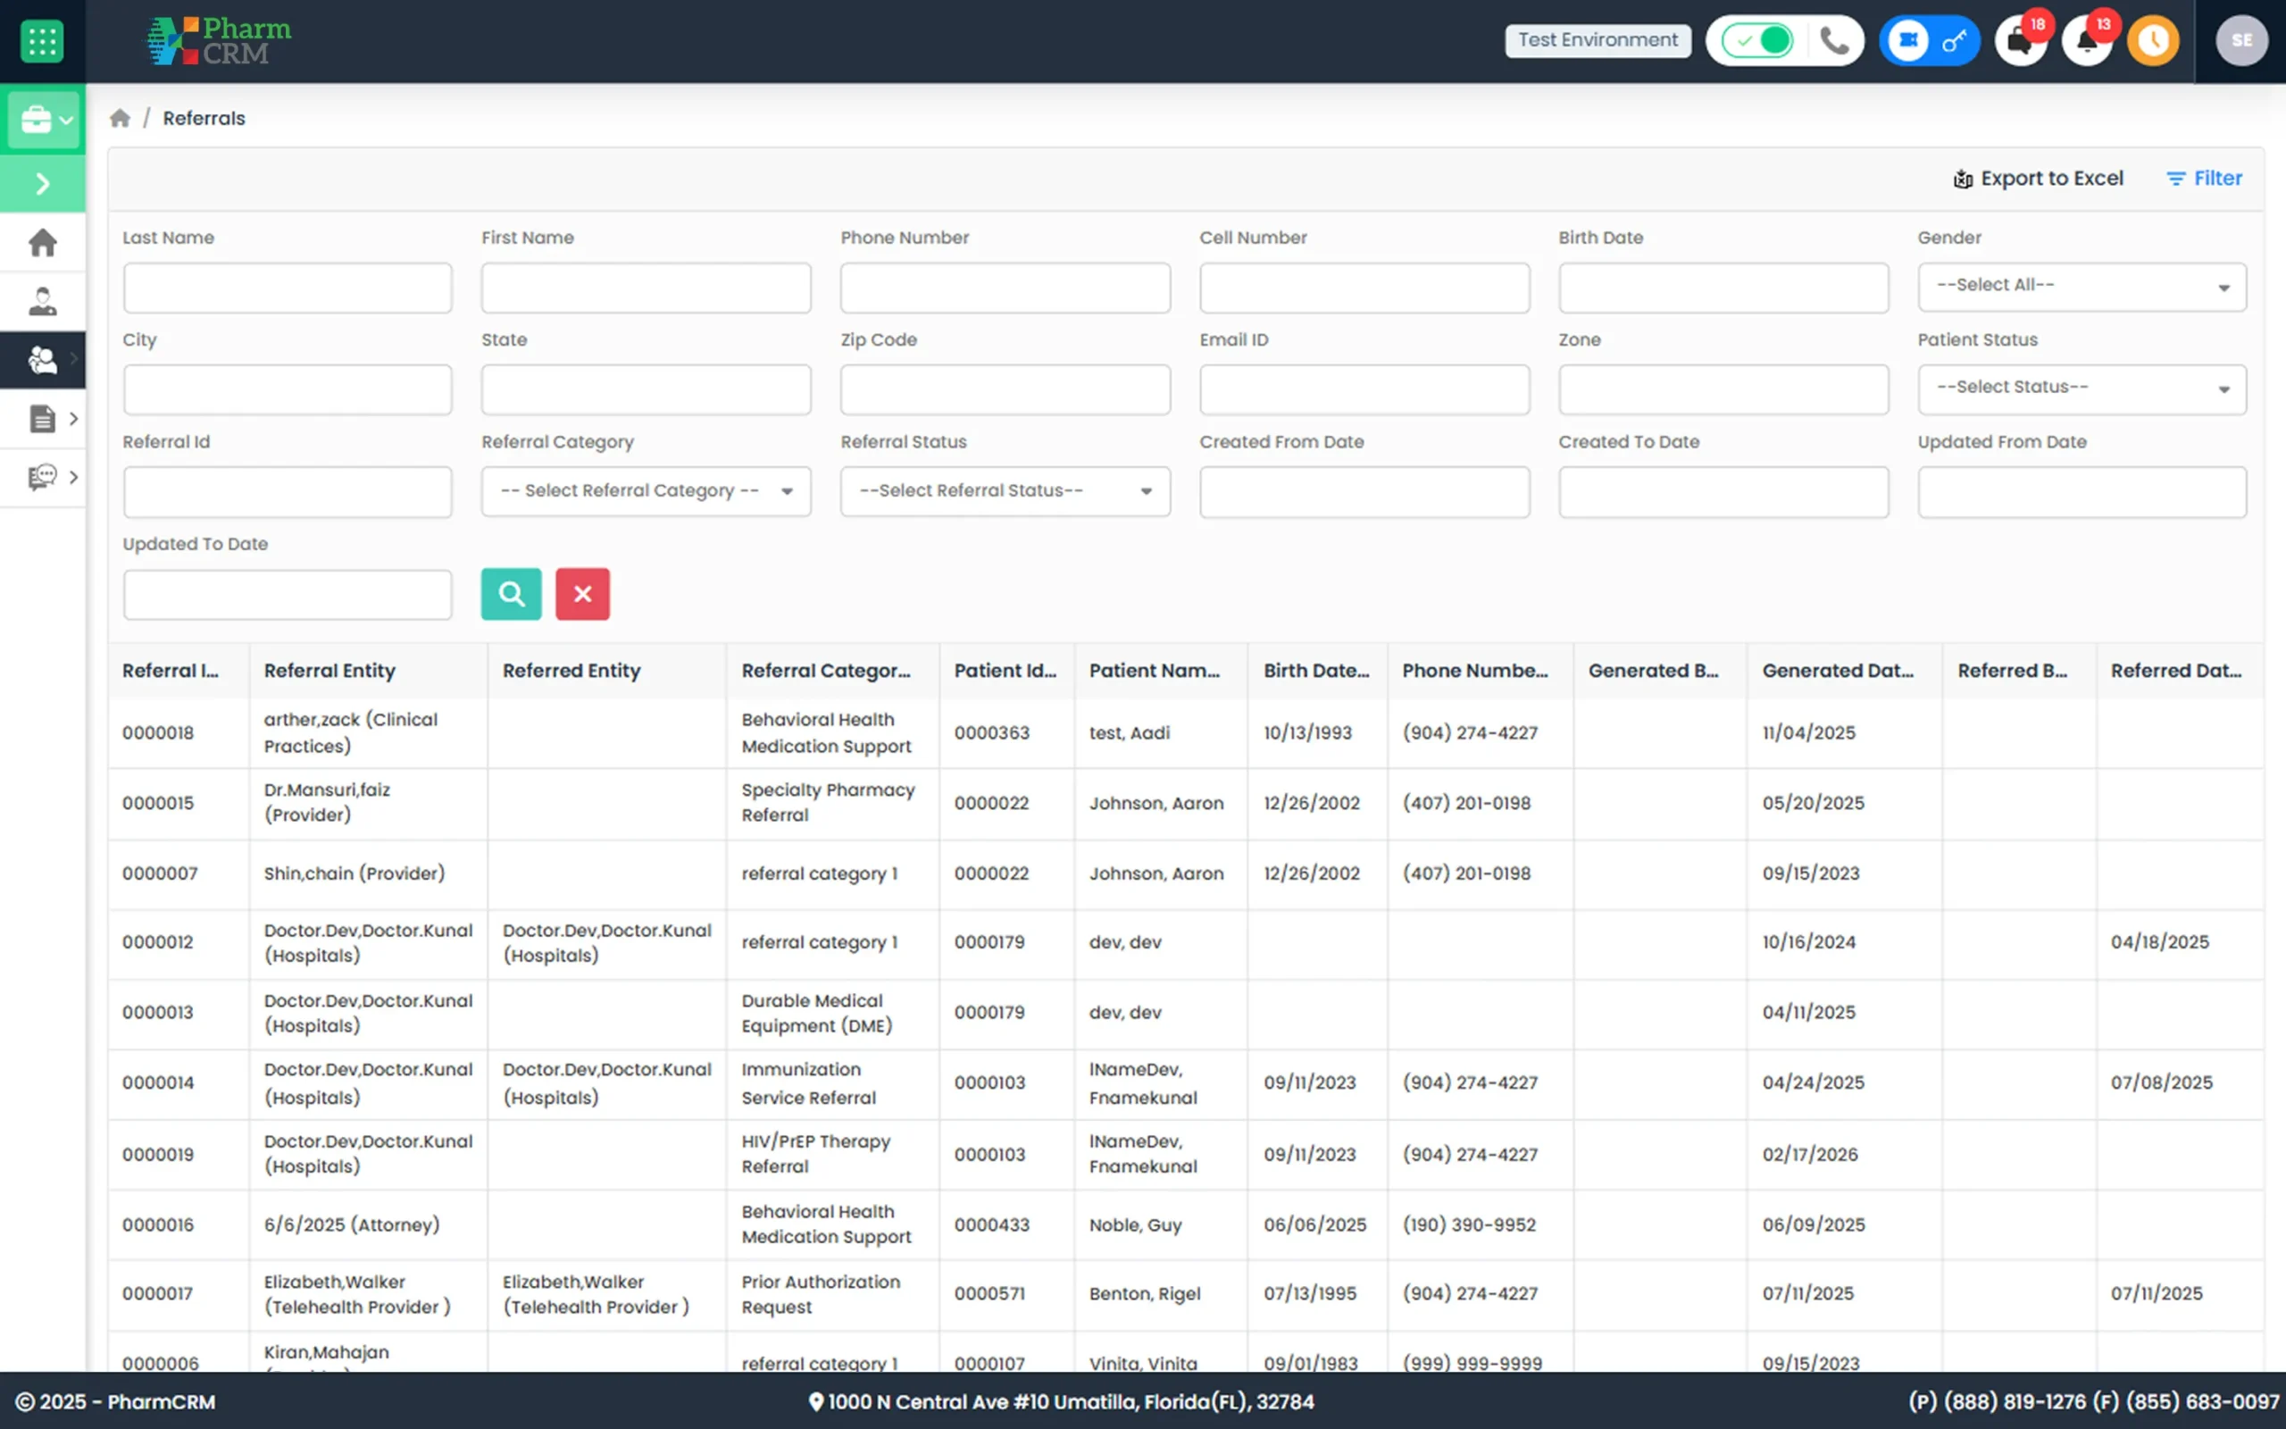The width and height of the screenshot is (2286, 1429).
Task: Click Export to Excel
Action: coord(2038,179)
